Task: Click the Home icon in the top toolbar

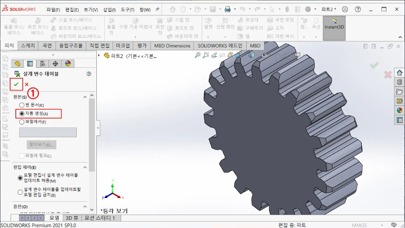Action: (x=173, y=9)
